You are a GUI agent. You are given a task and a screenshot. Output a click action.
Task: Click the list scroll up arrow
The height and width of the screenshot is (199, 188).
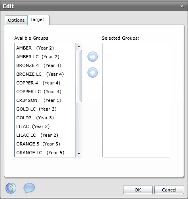pos(79,46)
